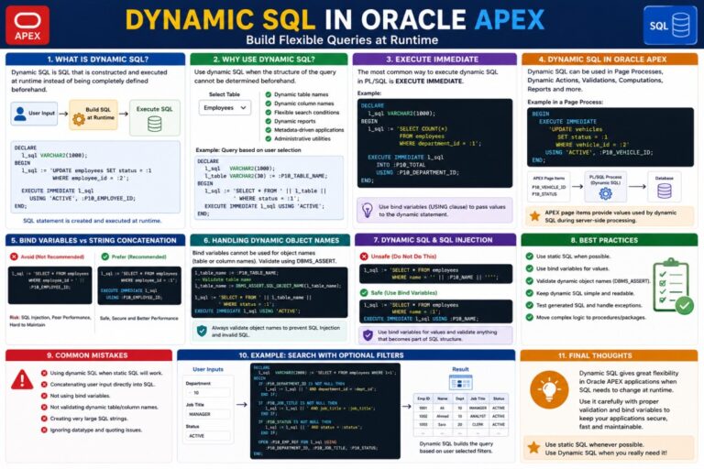The width and height of the screenshot is (704, 469).
Task: Click check mark next to Dynamic column names
Action: pyautogui.click(x=268, y=104)
